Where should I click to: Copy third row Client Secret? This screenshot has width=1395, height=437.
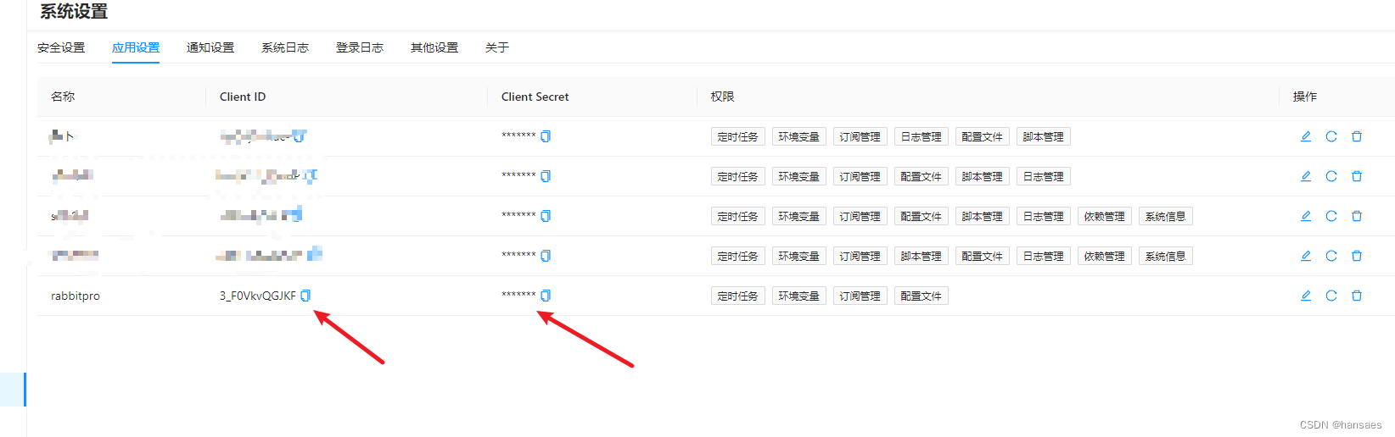coord(546,216)
